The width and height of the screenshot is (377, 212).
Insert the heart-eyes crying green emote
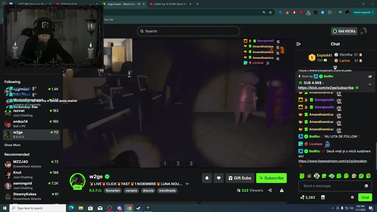(368, 176)
